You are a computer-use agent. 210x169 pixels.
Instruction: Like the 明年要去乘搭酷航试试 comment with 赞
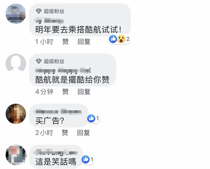65,42
